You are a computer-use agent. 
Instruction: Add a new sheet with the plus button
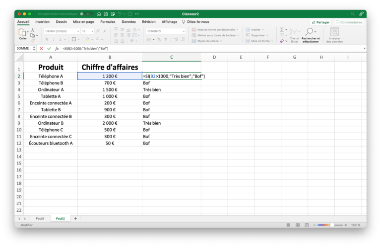75,219
